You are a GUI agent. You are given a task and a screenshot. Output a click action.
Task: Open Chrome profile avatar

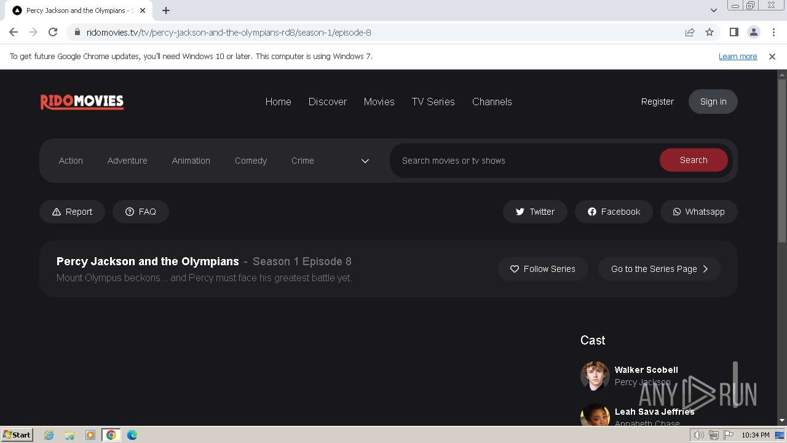[753, 32]
